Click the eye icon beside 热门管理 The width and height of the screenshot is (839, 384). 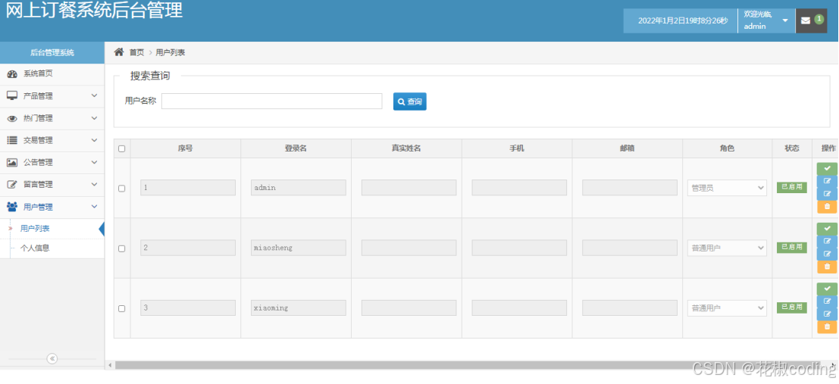point(12,118)
